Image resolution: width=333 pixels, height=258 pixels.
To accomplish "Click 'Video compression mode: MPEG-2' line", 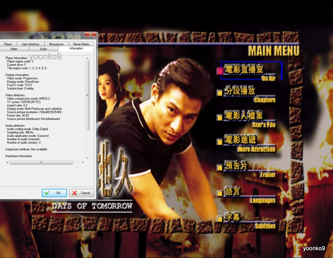I will [x=29, y=99].
